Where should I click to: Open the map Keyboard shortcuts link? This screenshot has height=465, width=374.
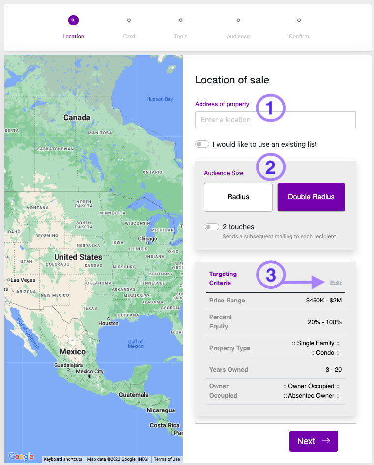pyautogui.click(x=63, y=459)
